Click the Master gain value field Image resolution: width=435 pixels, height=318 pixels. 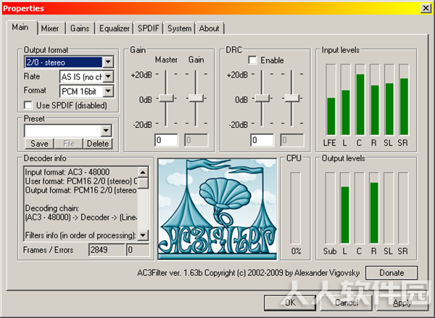point(166,140)
